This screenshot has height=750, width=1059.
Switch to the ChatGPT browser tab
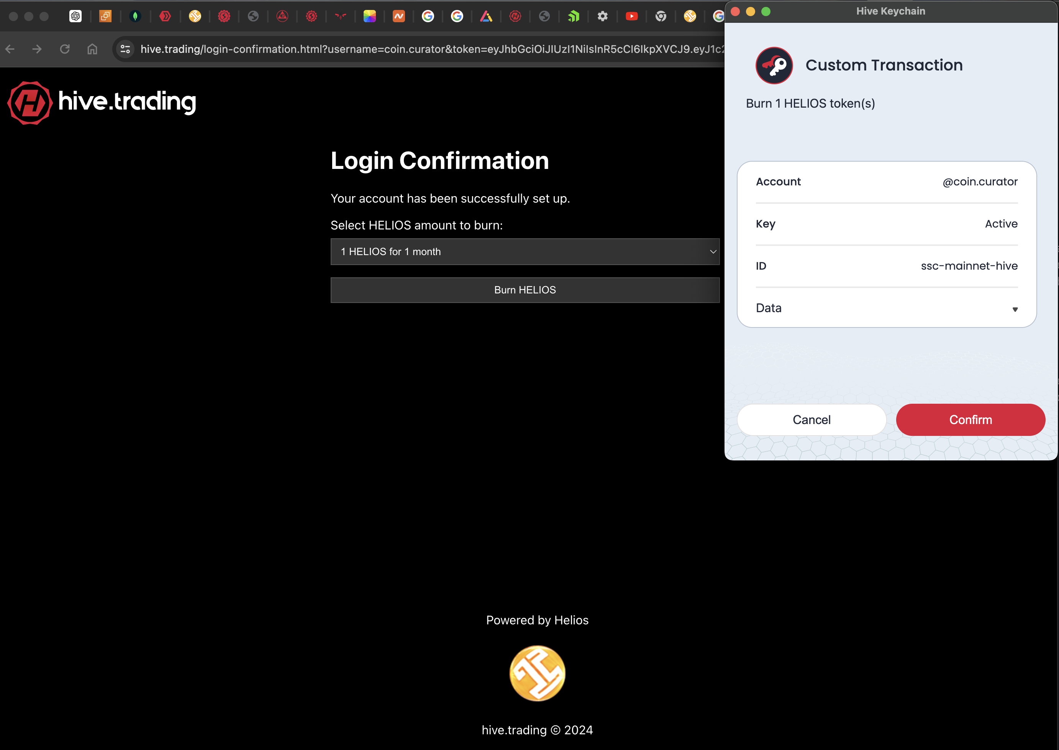click(75, 16)
